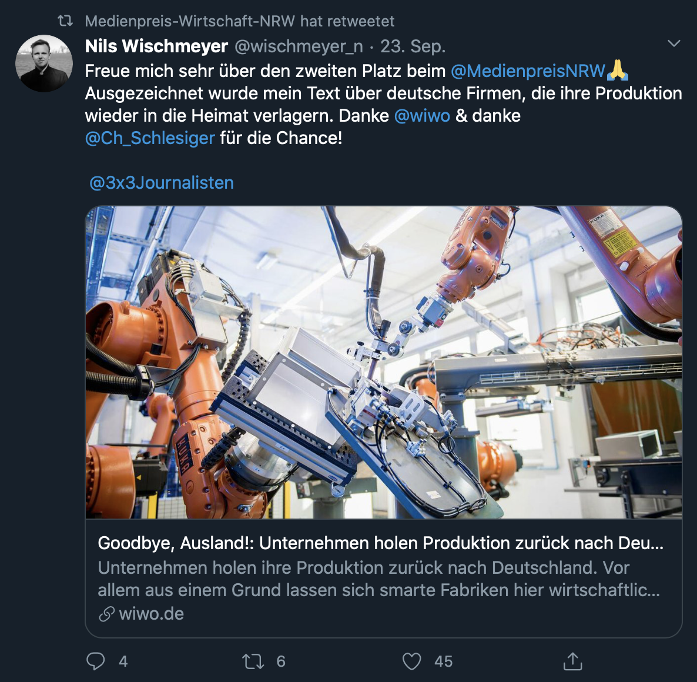This screenshot has height=682, width=697.
Task: Open the @MedienpreisNRW mention
Action: 528,71
